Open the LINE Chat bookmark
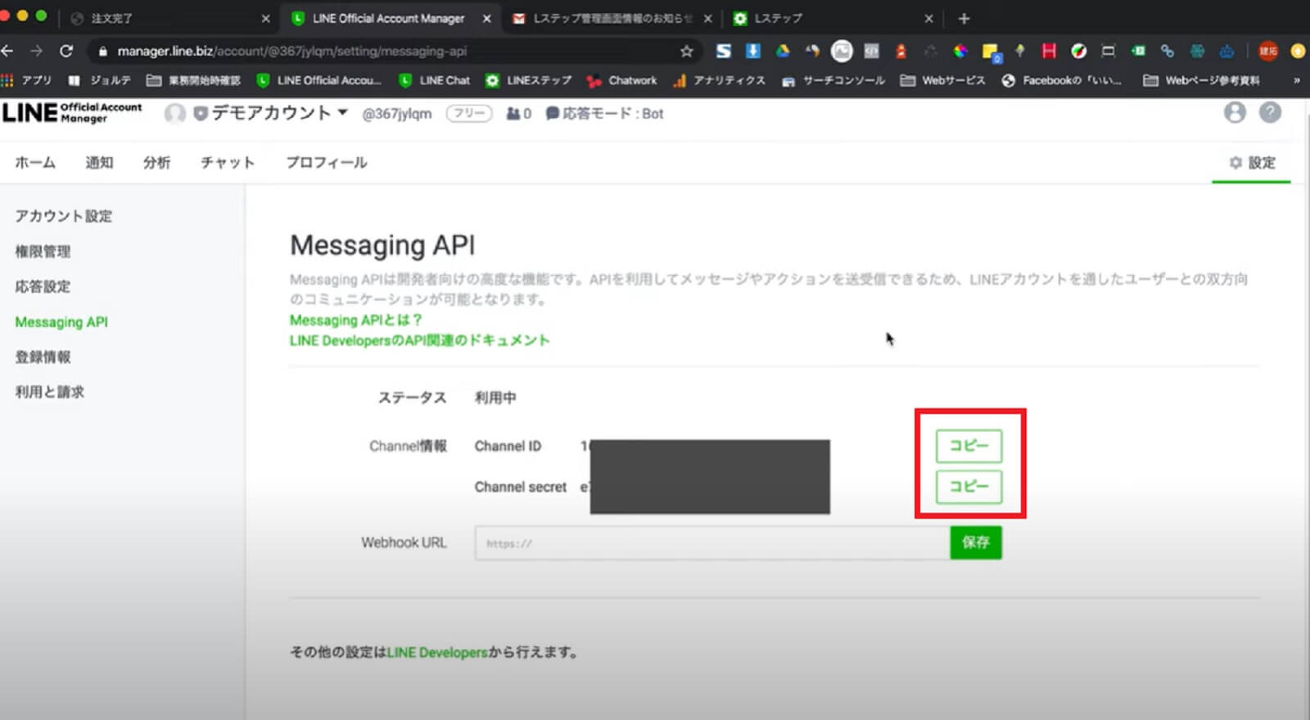Viewport: 1310px width, 720px height. click(435, 80)
